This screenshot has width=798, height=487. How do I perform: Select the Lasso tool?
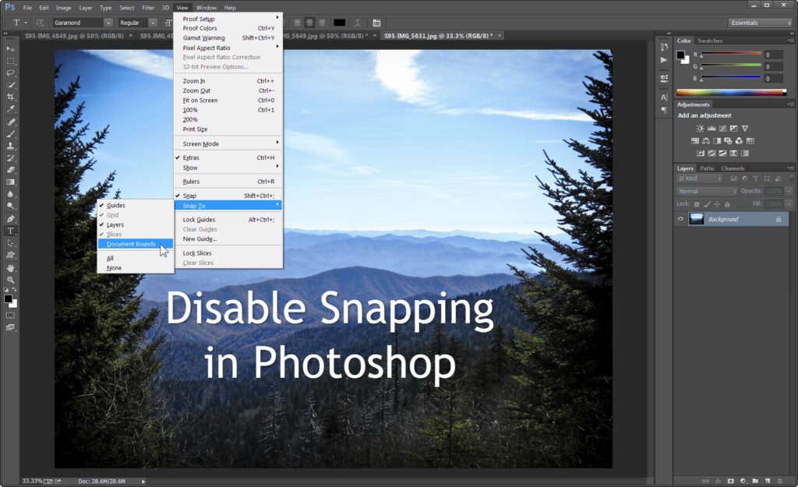(11, 72)
